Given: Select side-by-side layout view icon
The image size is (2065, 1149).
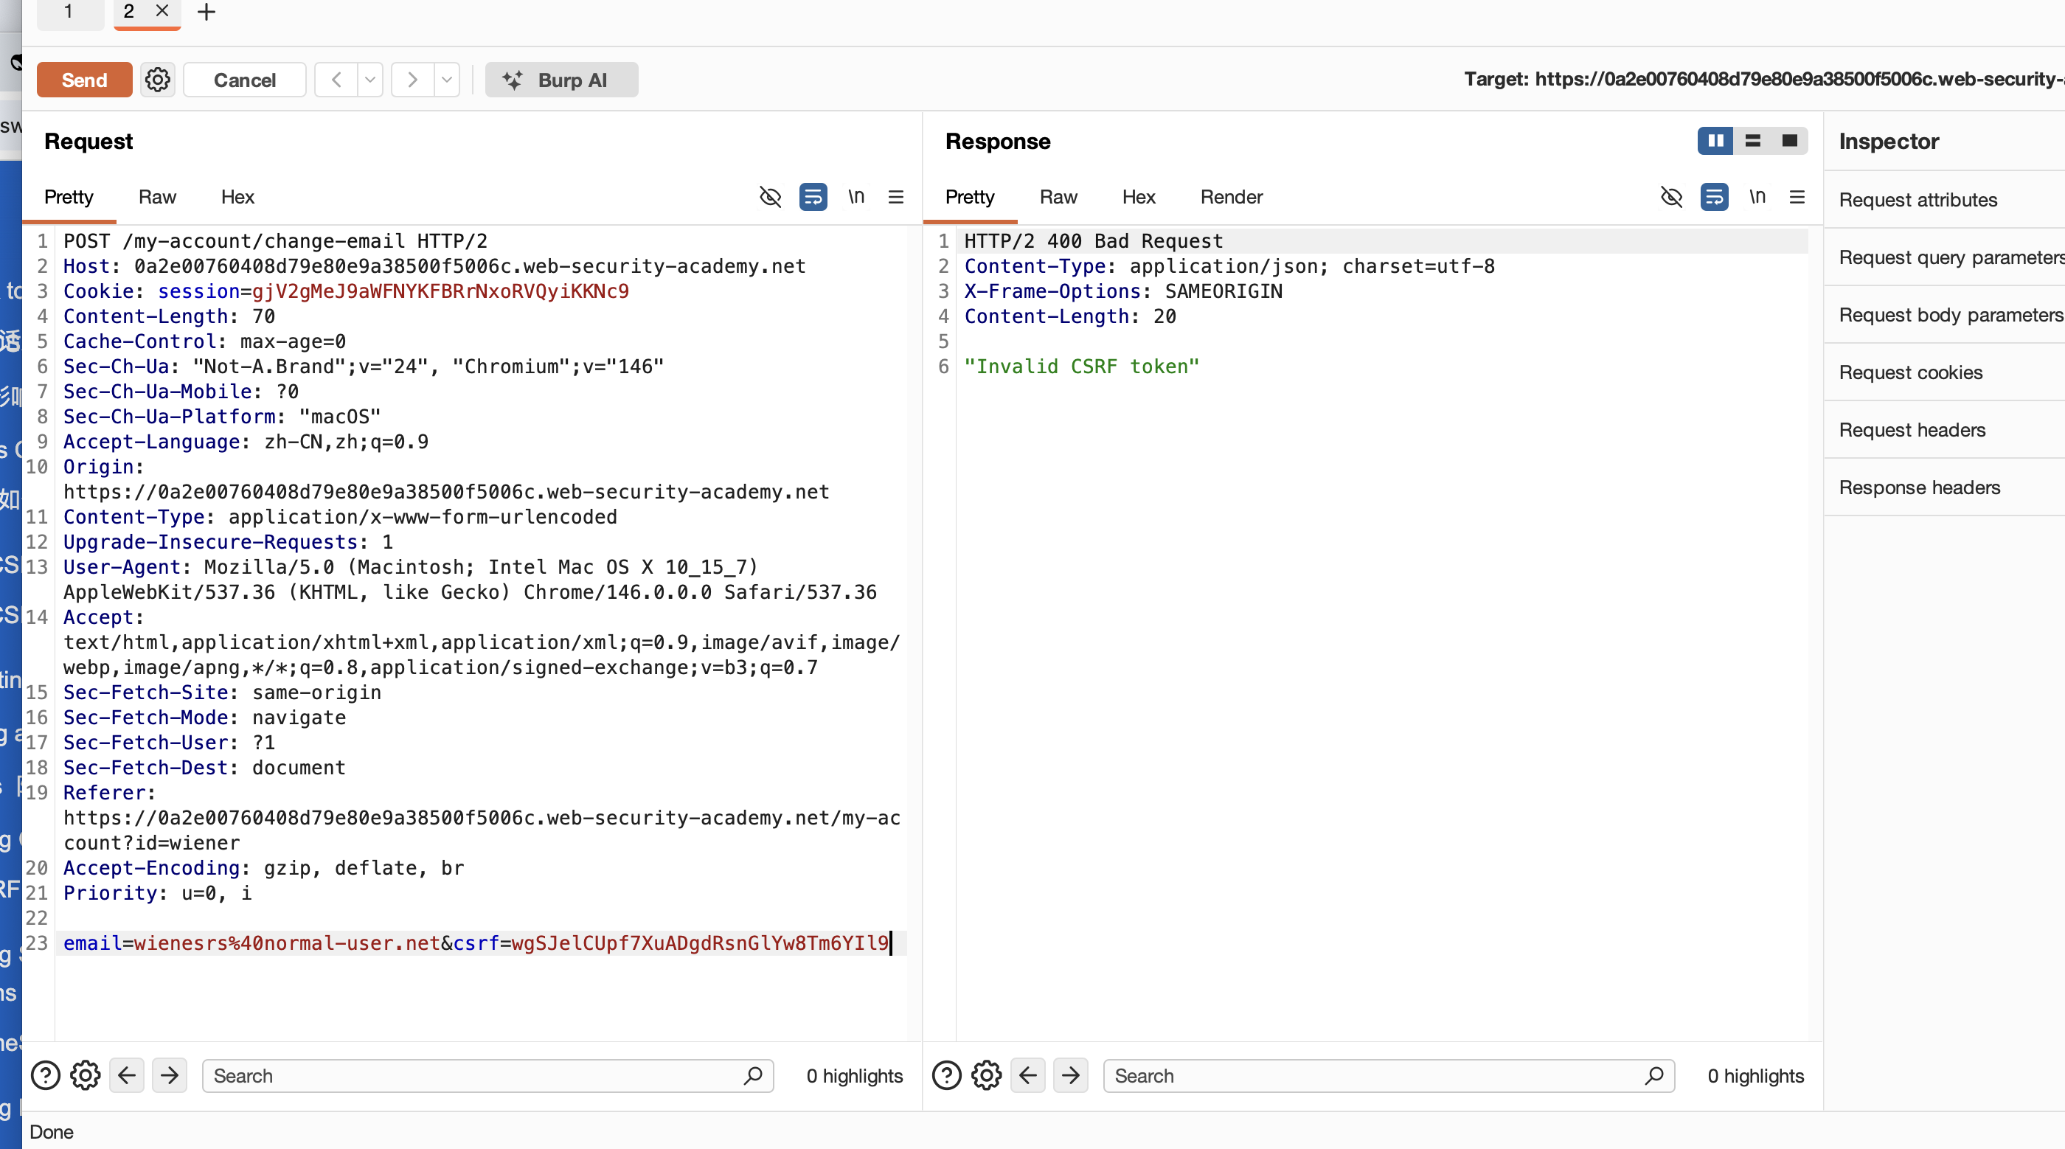Looking at the screenshot, I should coord(1715,140).
